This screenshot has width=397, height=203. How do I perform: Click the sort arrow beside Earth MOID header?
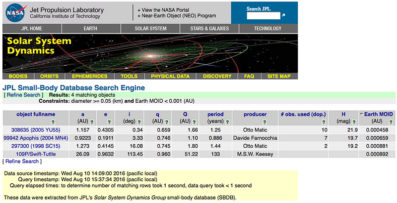362,115
